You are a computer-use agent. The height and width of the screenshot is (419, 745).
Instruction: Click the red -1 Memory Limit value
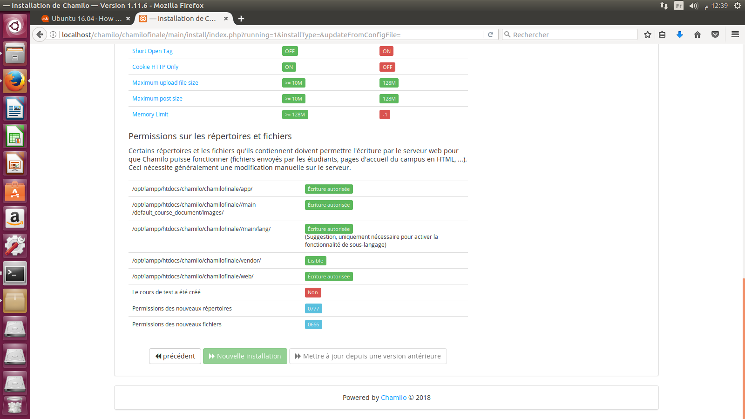pyautogui.click(x=385, y=115)
